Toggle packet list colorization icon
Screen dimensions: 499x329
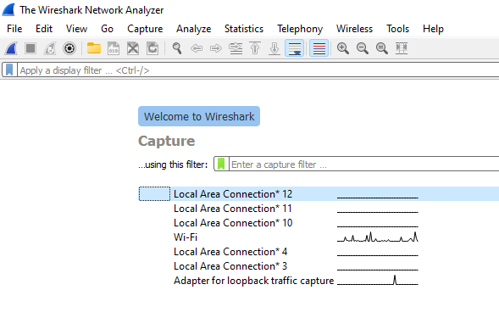319,48
